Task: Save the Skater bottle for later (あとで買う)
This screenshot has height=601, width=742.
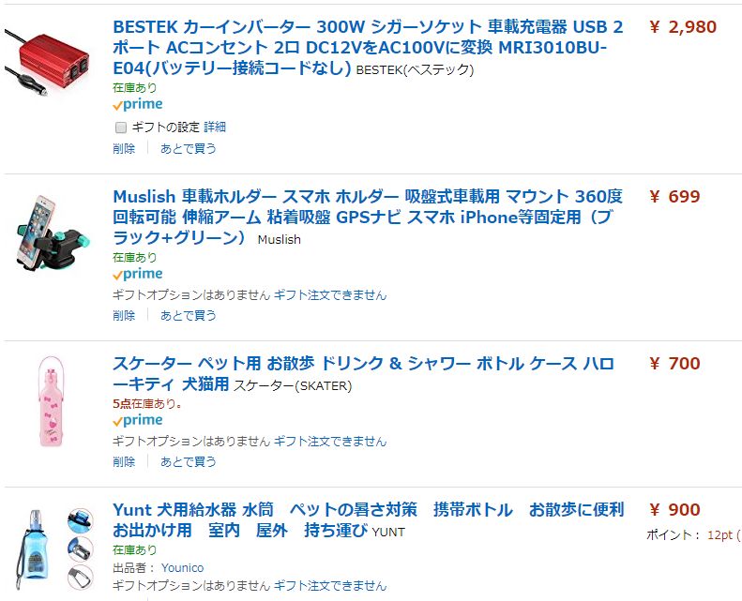Action: click(x=188, y=461)
